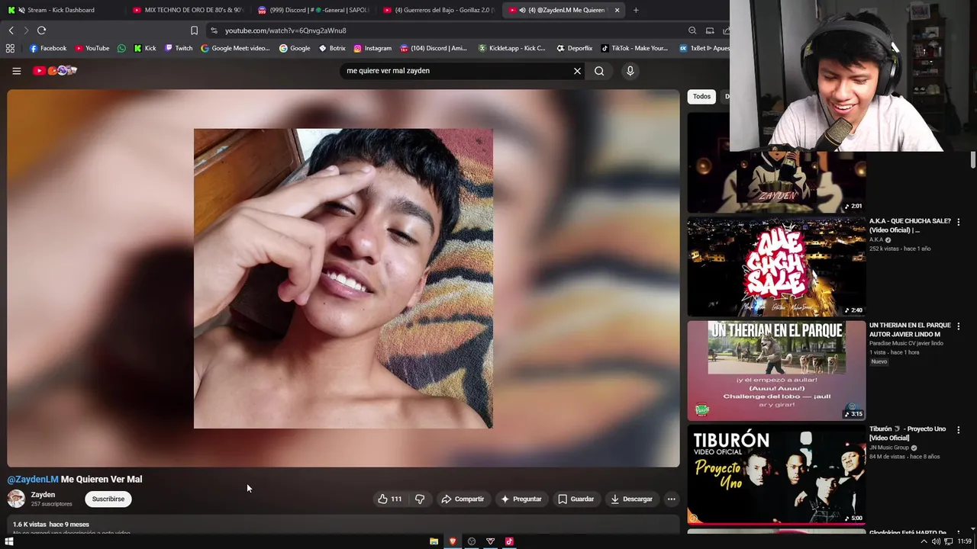Open the A.K.A - QUE CHUCHA SALE title

[x=910, y=225]
